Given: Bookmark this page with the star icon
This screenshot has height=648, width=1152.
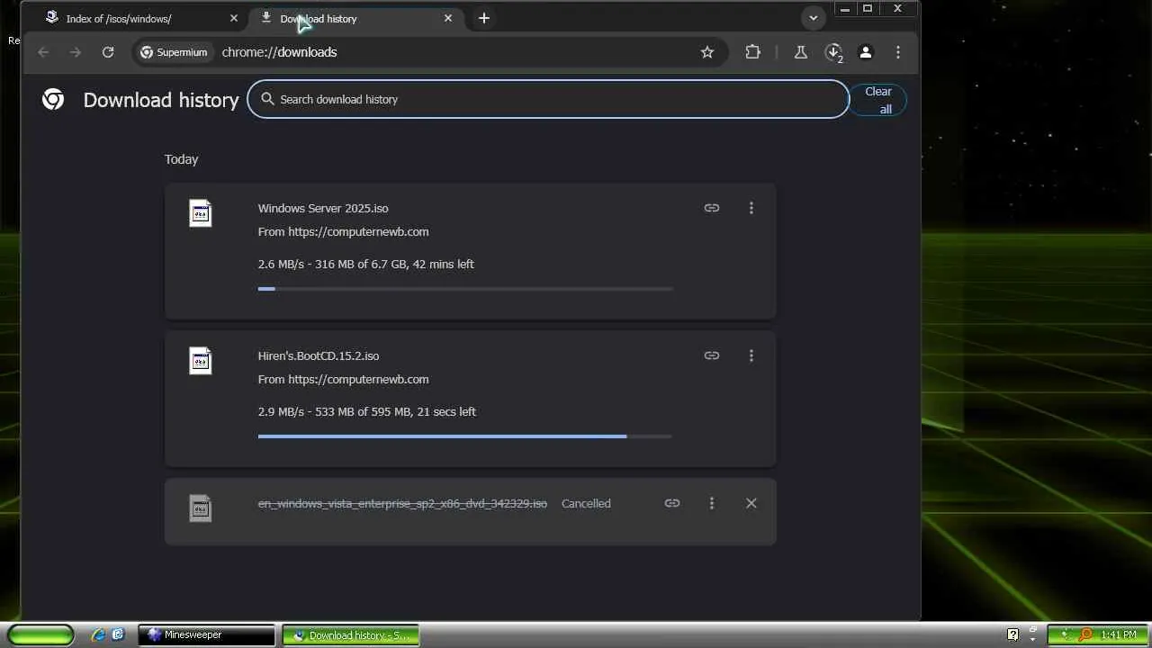Looking at the screenshot, I should click(707, 52).
